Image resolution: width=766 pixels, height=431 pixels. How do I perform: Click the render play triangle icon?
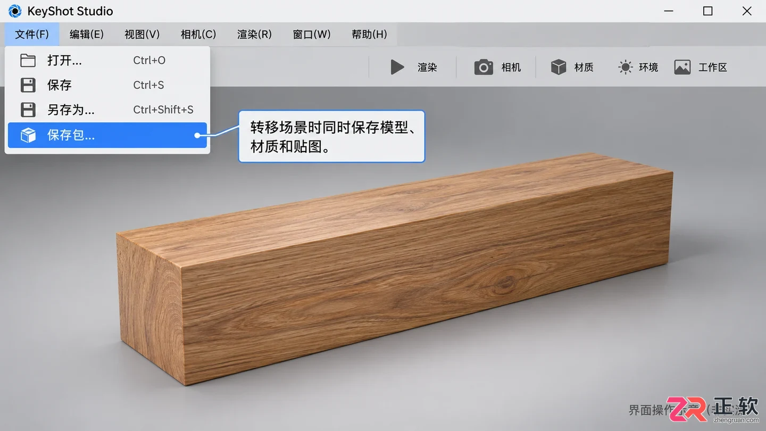click(397, 67)
